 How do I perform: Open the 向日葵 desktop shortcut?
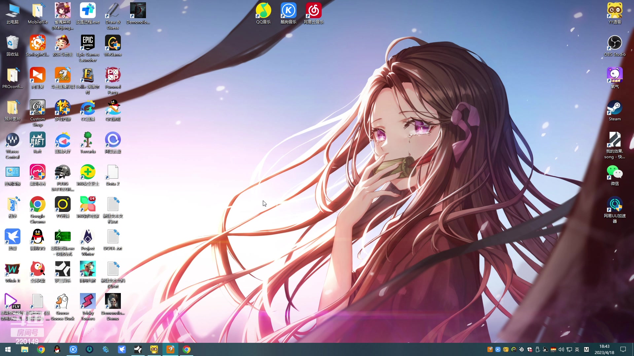38,78
